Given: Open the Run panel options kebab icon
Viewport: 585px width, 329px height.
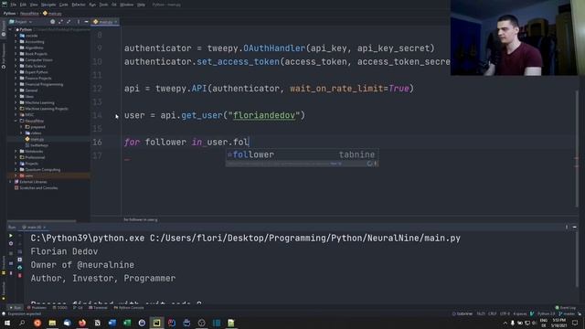Looking at the screenshot, I should (567, 227).
